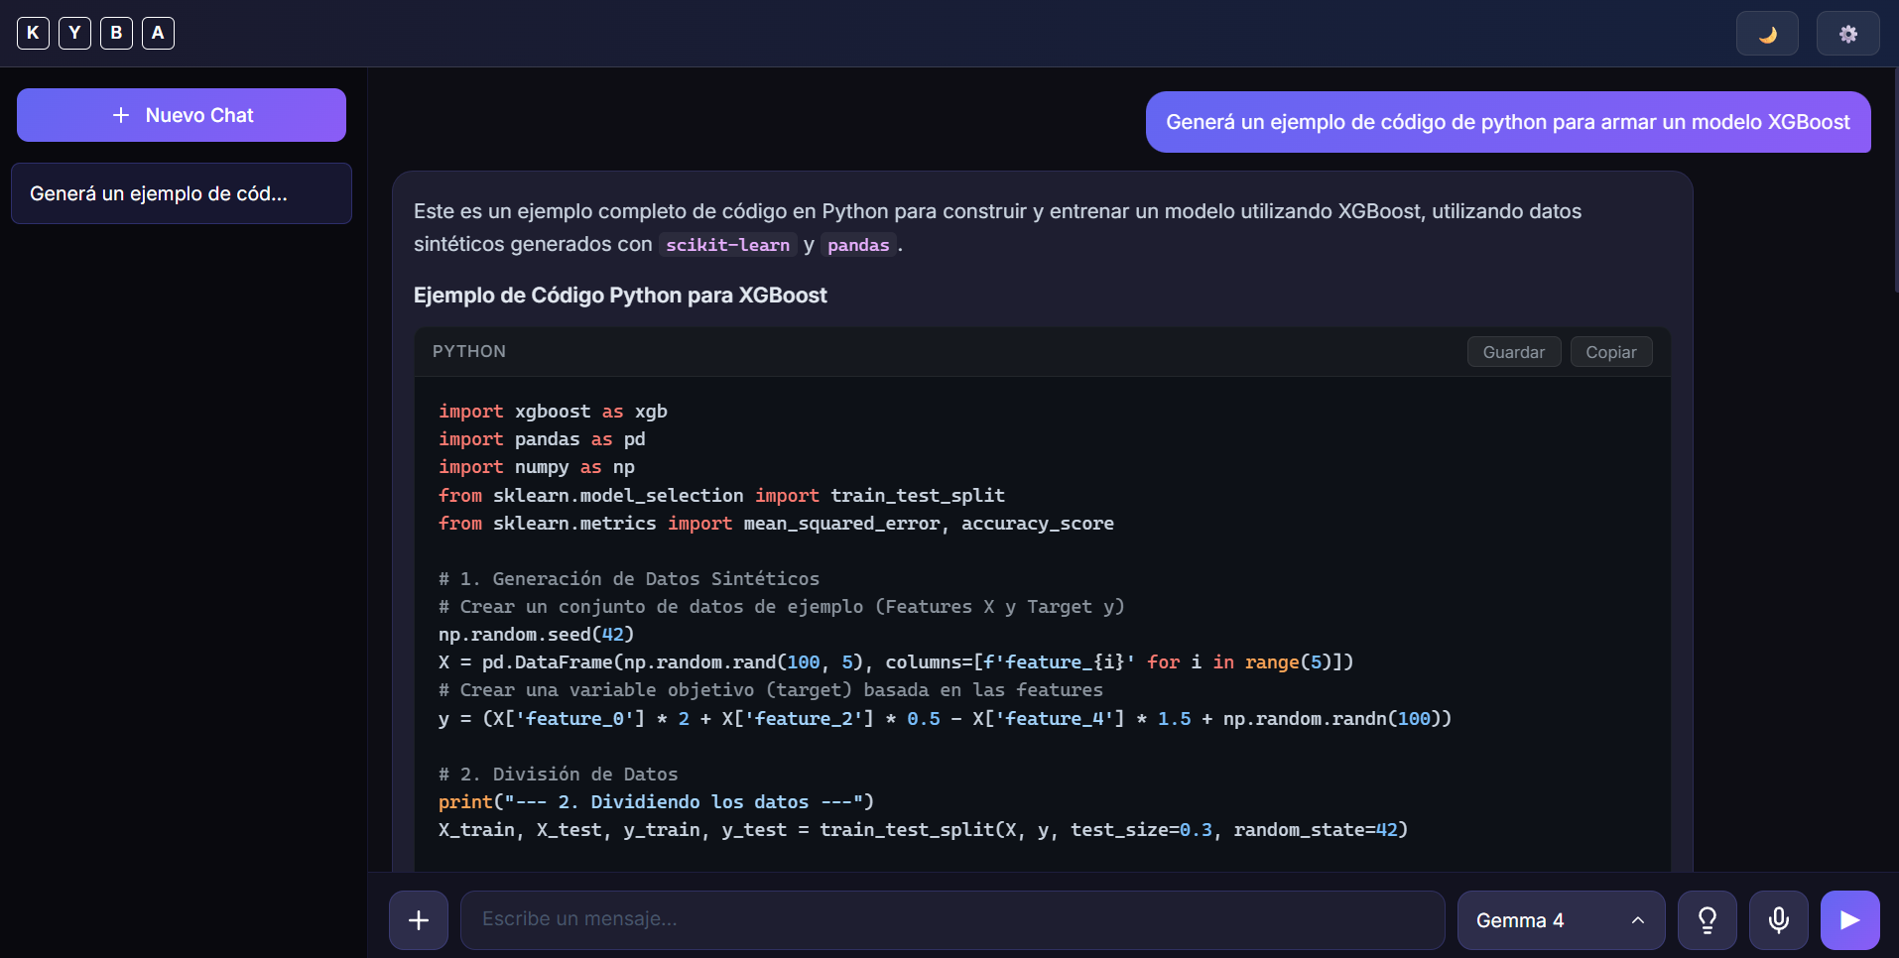Viewport: 1899px width, 958px height.
Task: Click the B logo letter tile
Action: click(x=116, y=33)
